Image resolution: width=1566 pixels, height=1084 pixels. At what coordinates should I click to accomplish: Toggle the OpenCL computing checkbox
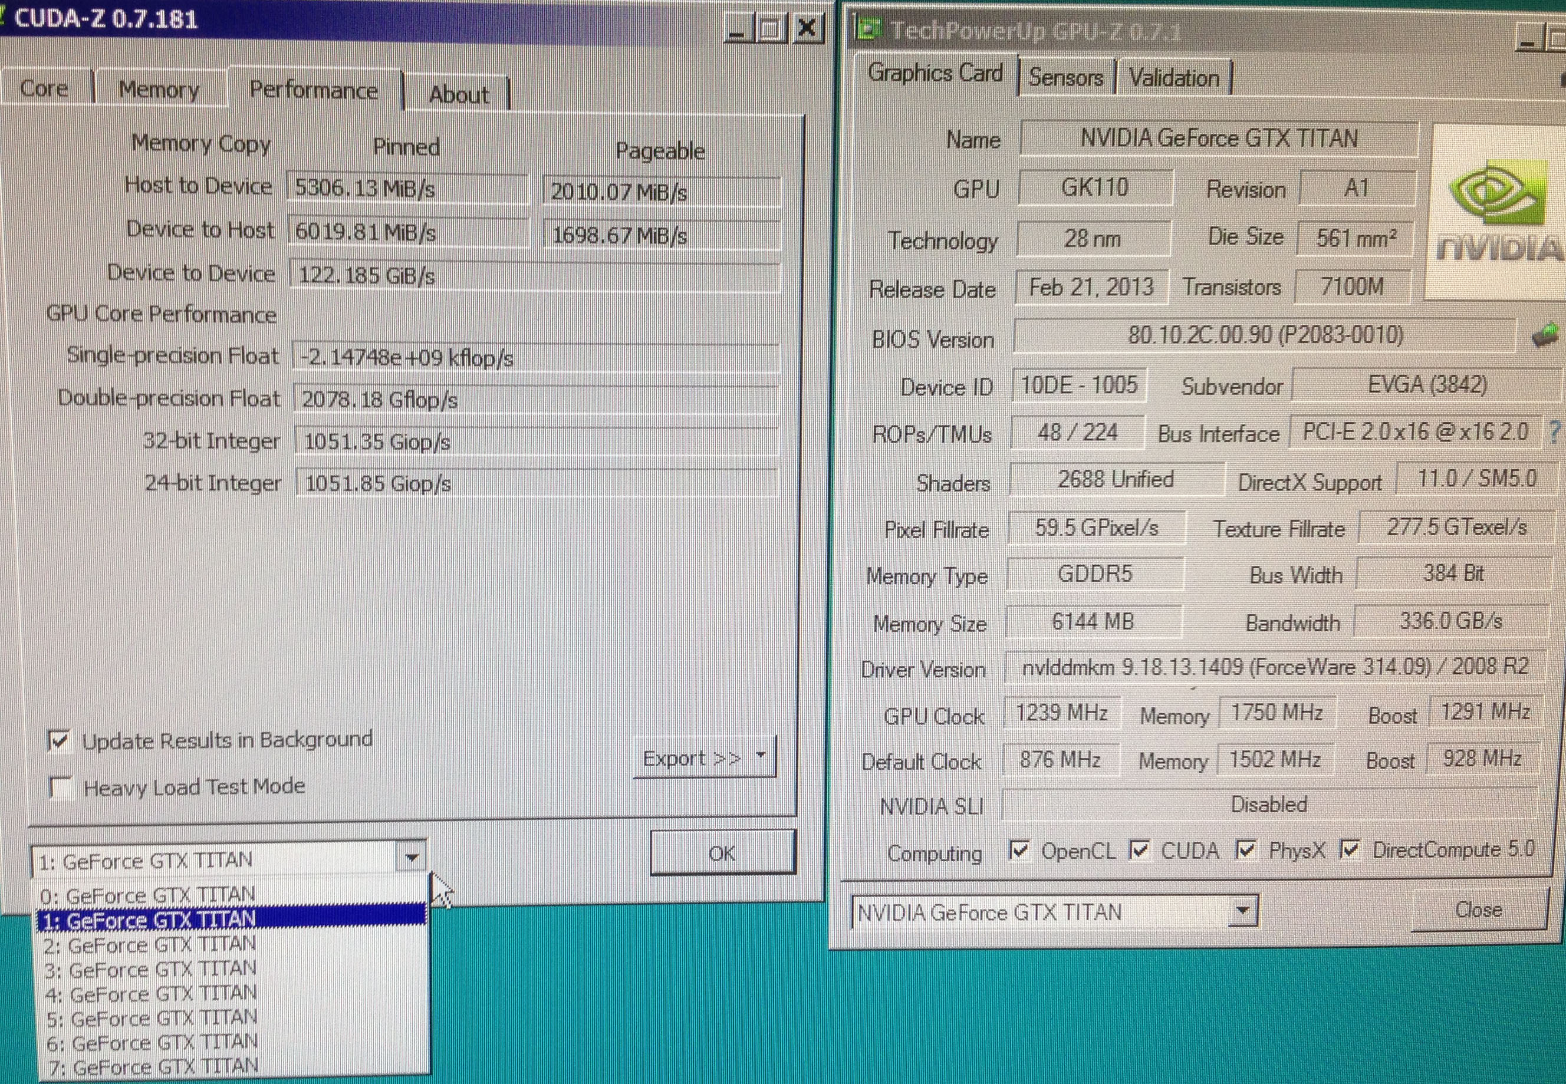click(1018, 851)
